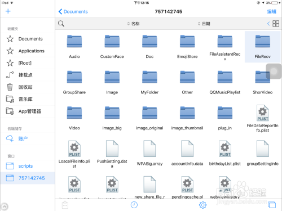Open WPASig.array file
Viewport: 282px width, 211px height.
tap(149, 153)
